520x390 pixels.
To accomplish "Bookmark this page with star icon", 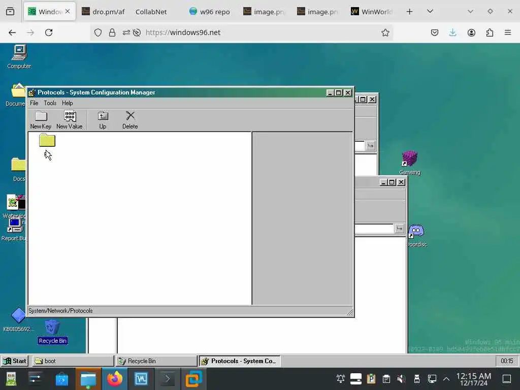I will 385,32.
